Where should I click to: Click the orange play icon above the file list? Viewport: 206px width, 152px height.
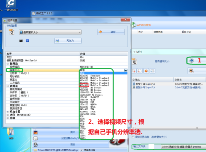pos(146,71)
